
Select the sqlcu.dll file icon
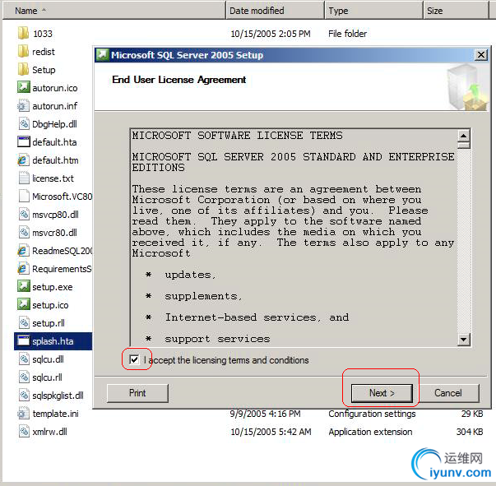(x=23, y=359)
